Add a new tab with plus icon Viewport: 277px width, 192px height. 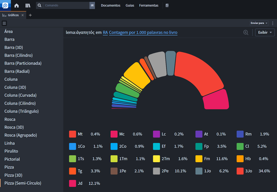coord(30,15)
